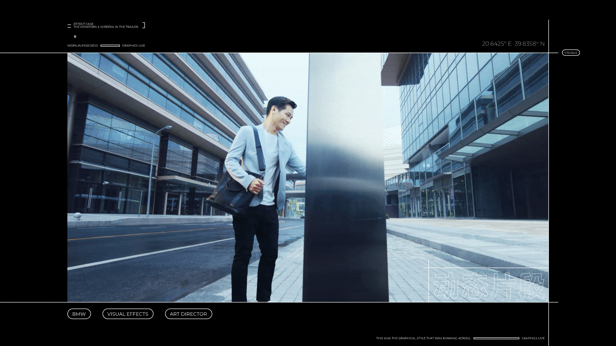
Task: Select the VISUAL EFFECTS tag
Action: [x=128, y=314]
